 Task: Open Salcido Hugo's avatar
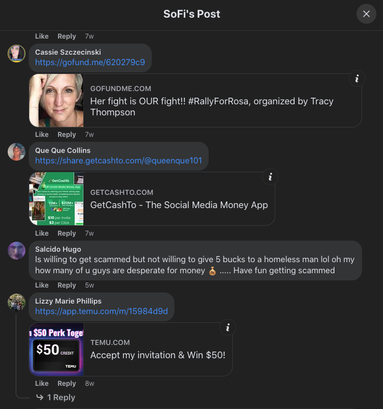pos(17,251)
